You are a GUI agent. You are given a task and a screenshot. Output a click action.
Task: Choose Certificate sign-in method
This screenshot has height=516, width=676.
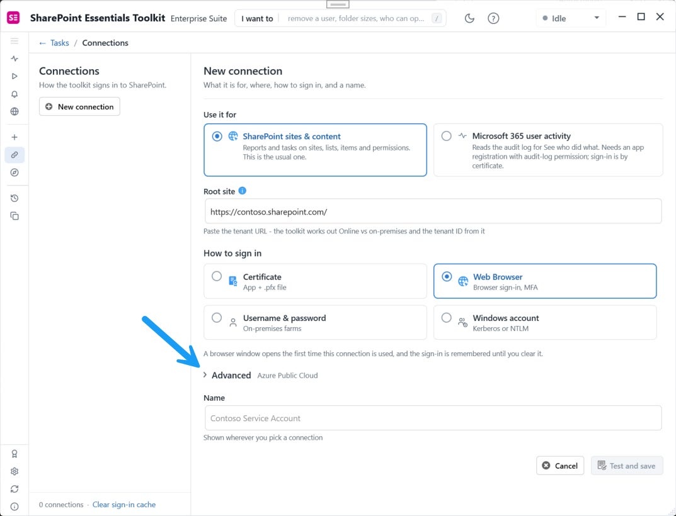tap(315, 281)
